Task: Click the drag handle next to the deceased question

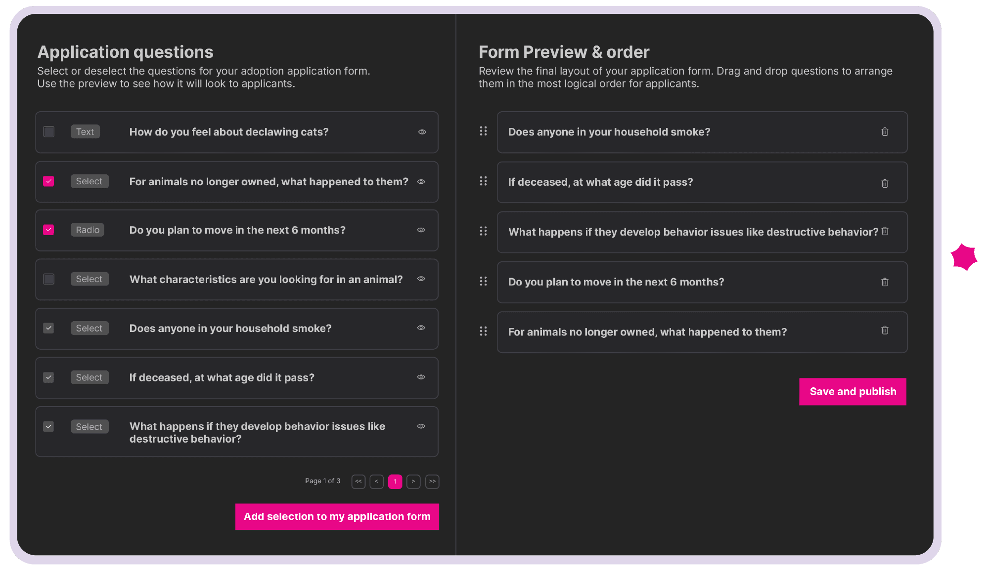Action: point(483,181)
